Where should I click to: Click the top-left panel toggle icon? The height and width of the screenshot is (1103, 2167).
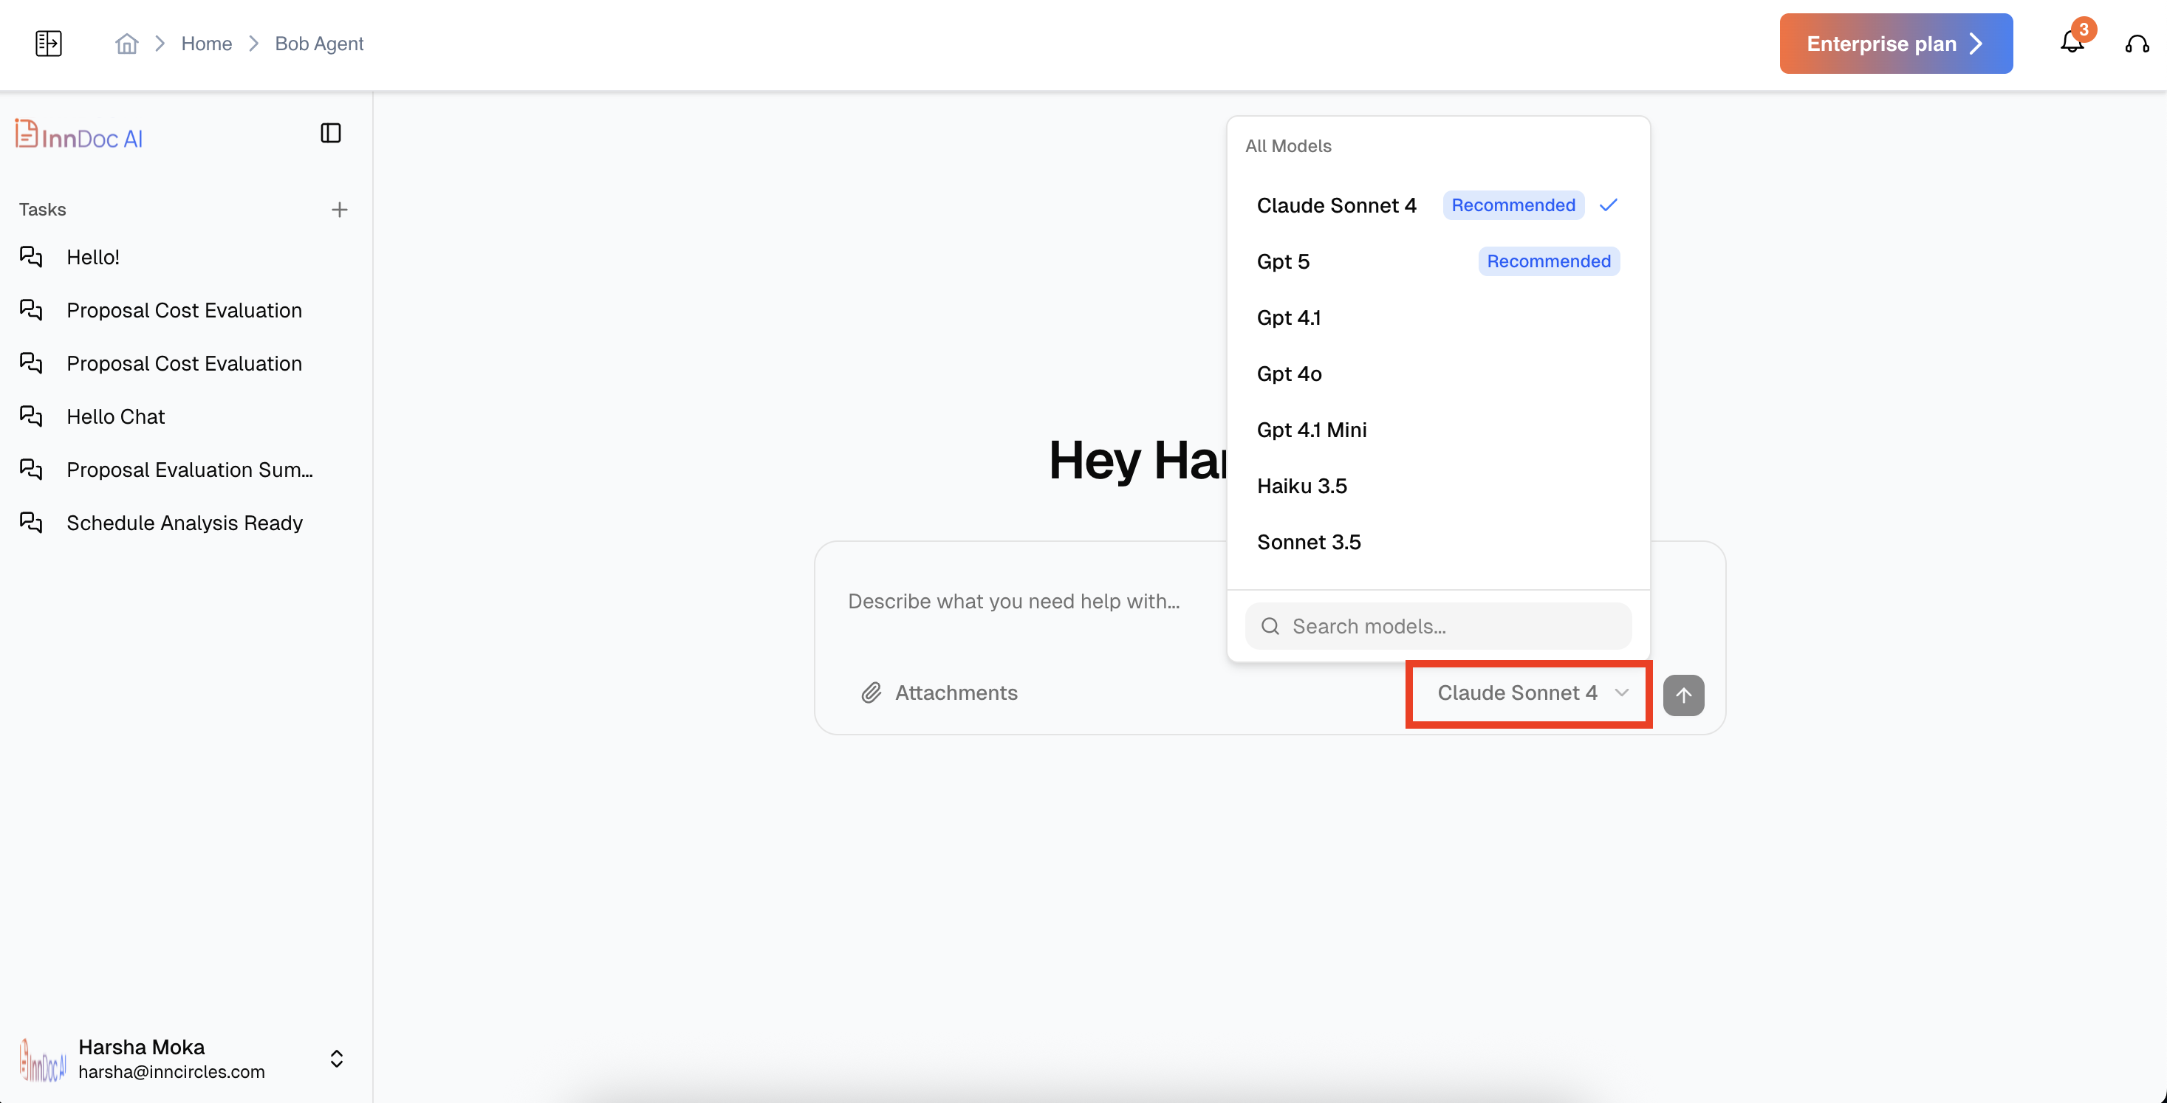coord(49,44)
